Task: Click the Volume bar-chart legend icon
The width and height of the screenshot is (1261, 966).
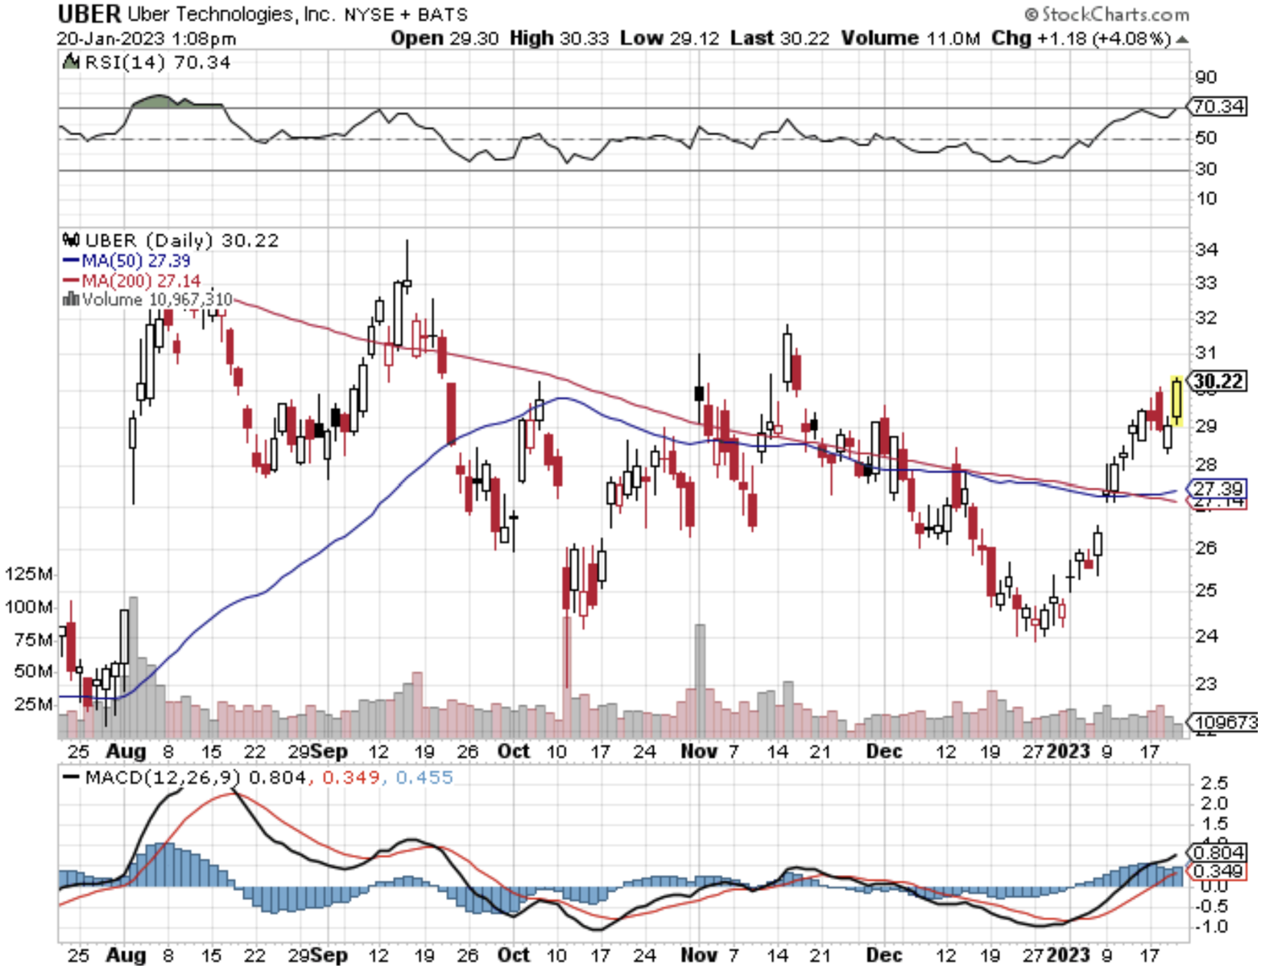Action: pyautogui.click(x=71, y=299)
